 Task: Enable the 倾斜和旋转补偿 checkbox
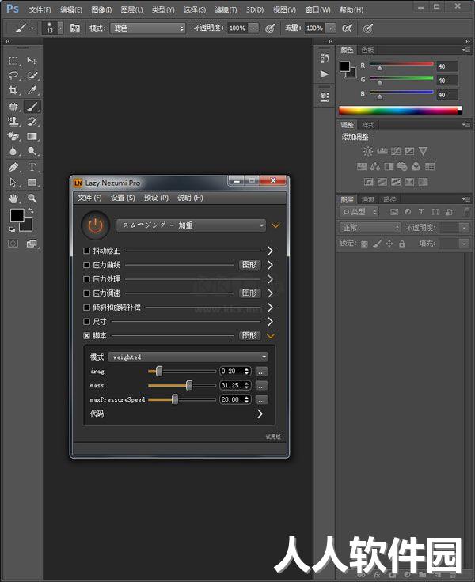(86, 308)
